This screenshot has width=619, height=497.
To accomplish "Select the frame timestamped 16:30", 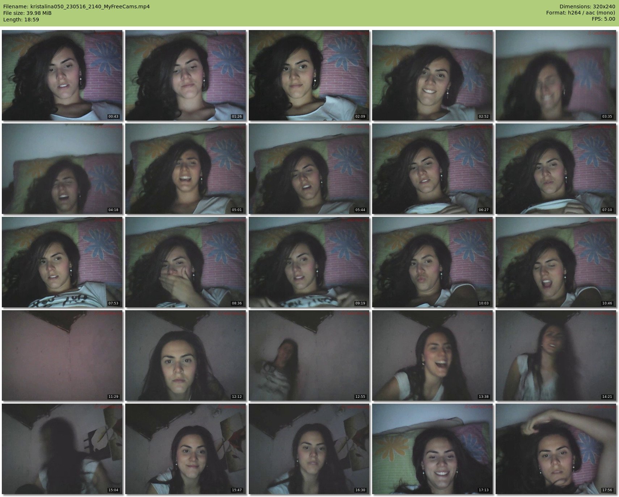I will click(309, 449).
